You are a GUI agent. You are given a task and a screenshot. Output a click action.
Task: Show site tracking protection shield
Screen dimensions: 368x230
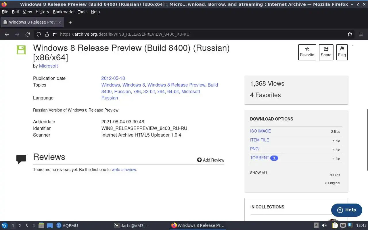tap(39, 34)
